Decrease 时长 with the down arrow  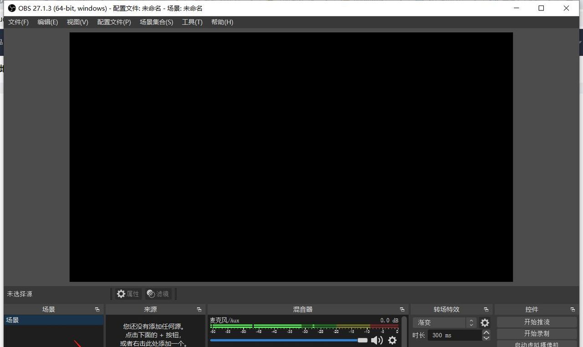click(486, 338)
